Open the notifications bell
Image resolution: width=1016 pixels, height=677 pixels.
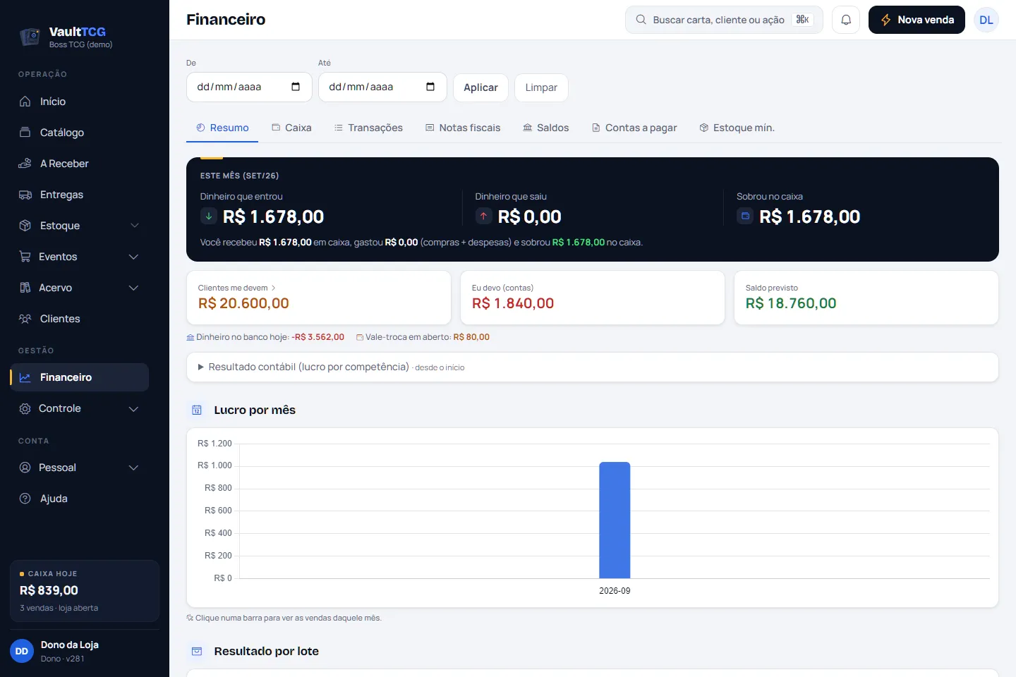click(x=846, y=20)
